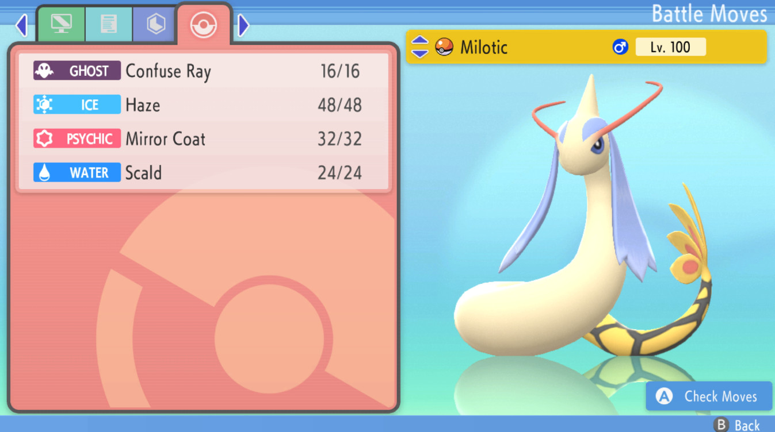Click the Milotic name label
The width and height of the screenshot is (775, 432).
pos(484,47)
